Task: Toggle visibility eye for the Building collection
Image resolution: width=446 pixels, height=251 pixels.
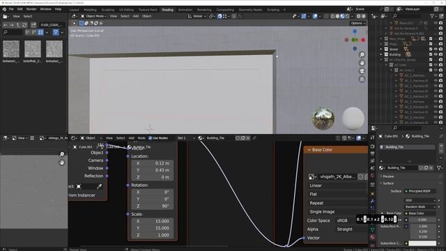Action: pyautogui.click(x=436, y=54)
